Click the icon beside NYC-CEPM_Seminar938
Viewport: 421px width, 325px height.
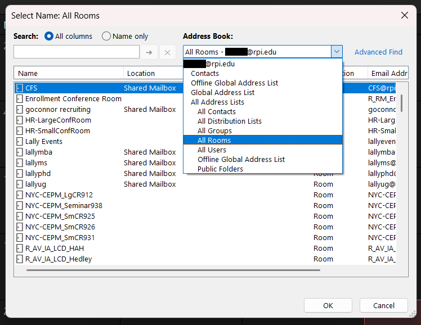19,206
